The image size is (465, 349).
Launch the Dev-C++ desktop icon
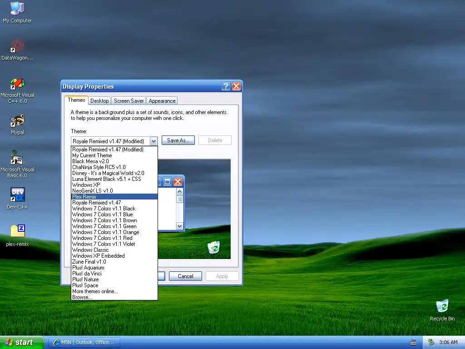coord(17,199)
